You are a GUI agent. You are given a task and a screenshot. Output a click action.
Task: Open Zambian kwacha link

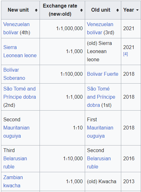click(x=13, y=181)
